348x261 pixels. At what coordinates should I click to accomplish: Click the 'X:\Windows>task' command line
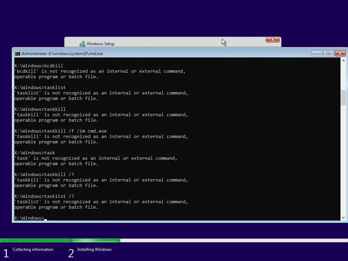pos(35,153)
